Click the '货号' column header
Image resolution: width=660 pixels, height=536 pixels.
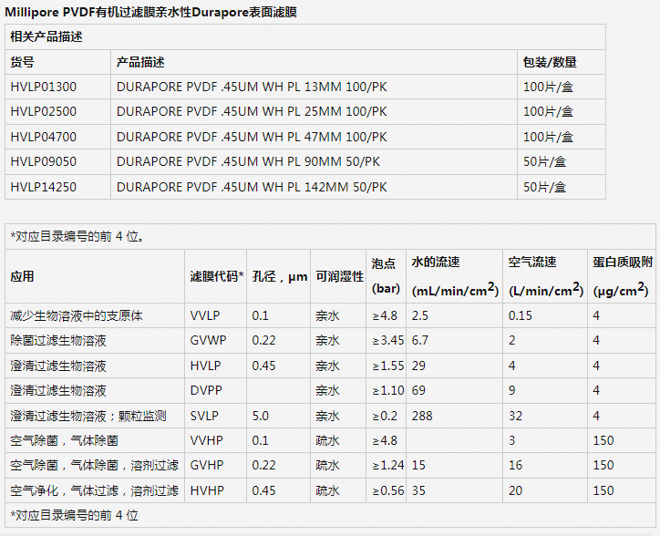[x=22, y=62]
